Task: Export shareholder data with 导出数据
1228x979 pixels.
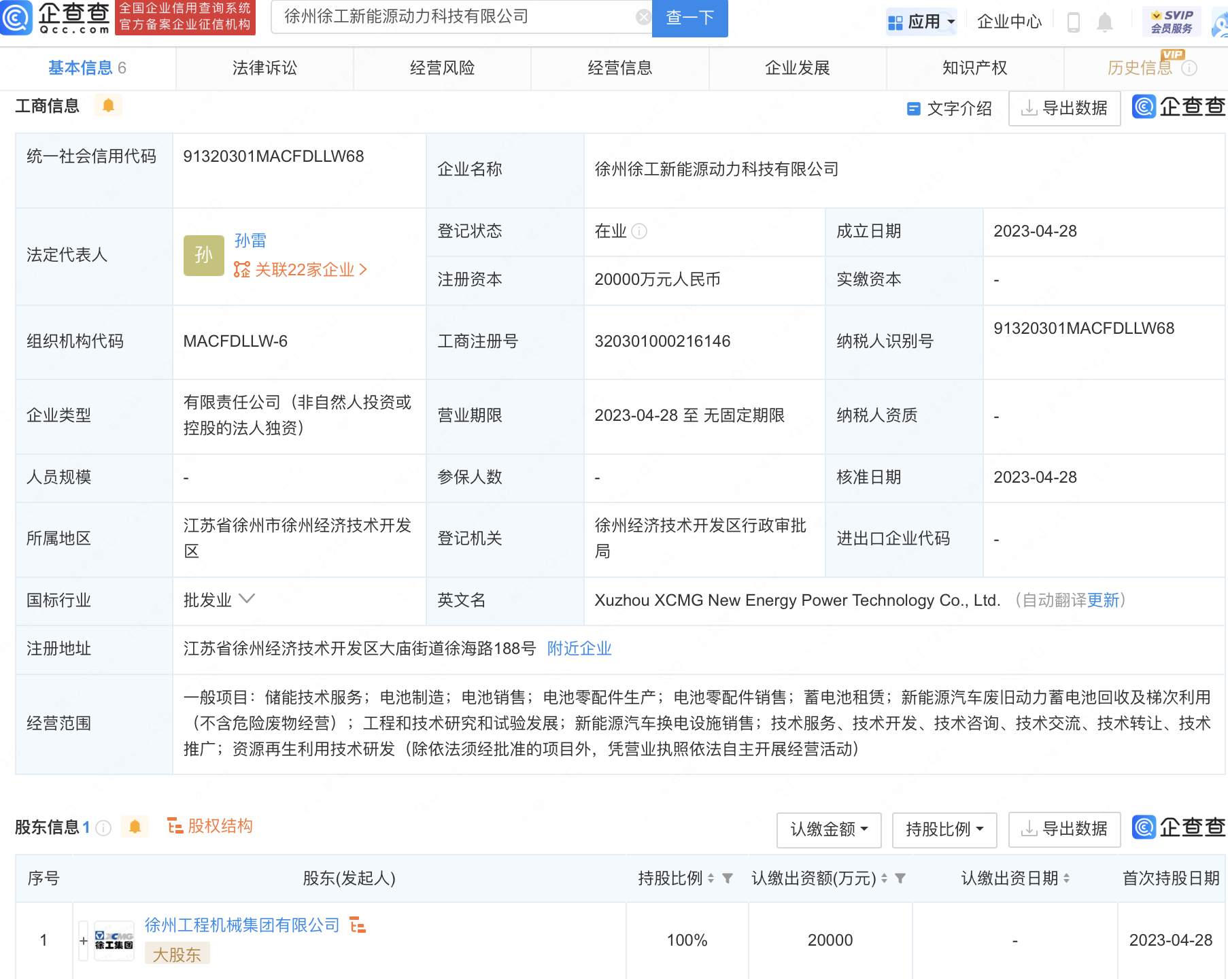Action: tap(1064, 829)
